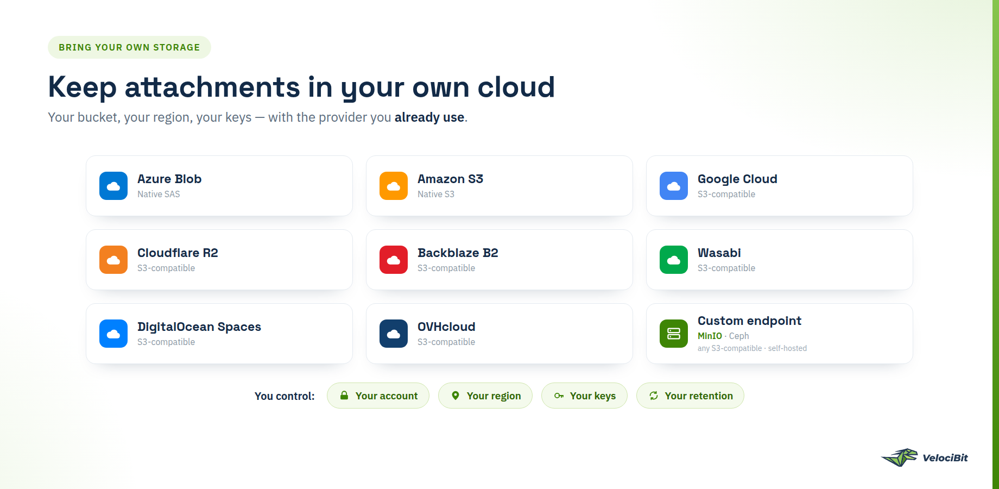Click the "Keep attachments in your own cloud" heading
This screenshot has width=999, height=489.
301,87
